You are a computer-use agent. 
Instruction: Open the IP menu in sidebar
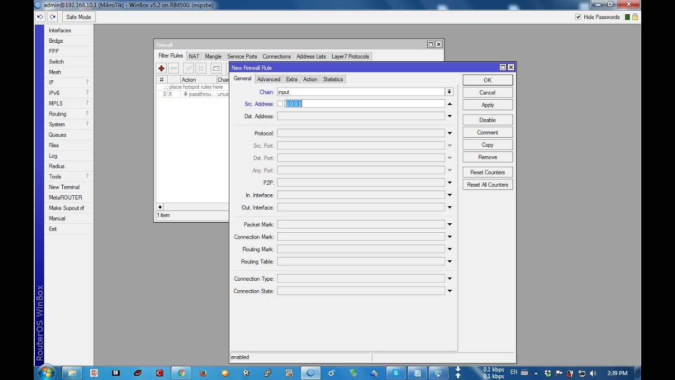point(69,82)
